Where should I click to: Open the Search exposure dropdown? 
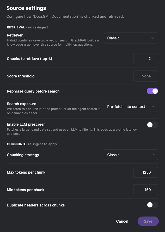point(131,107)
